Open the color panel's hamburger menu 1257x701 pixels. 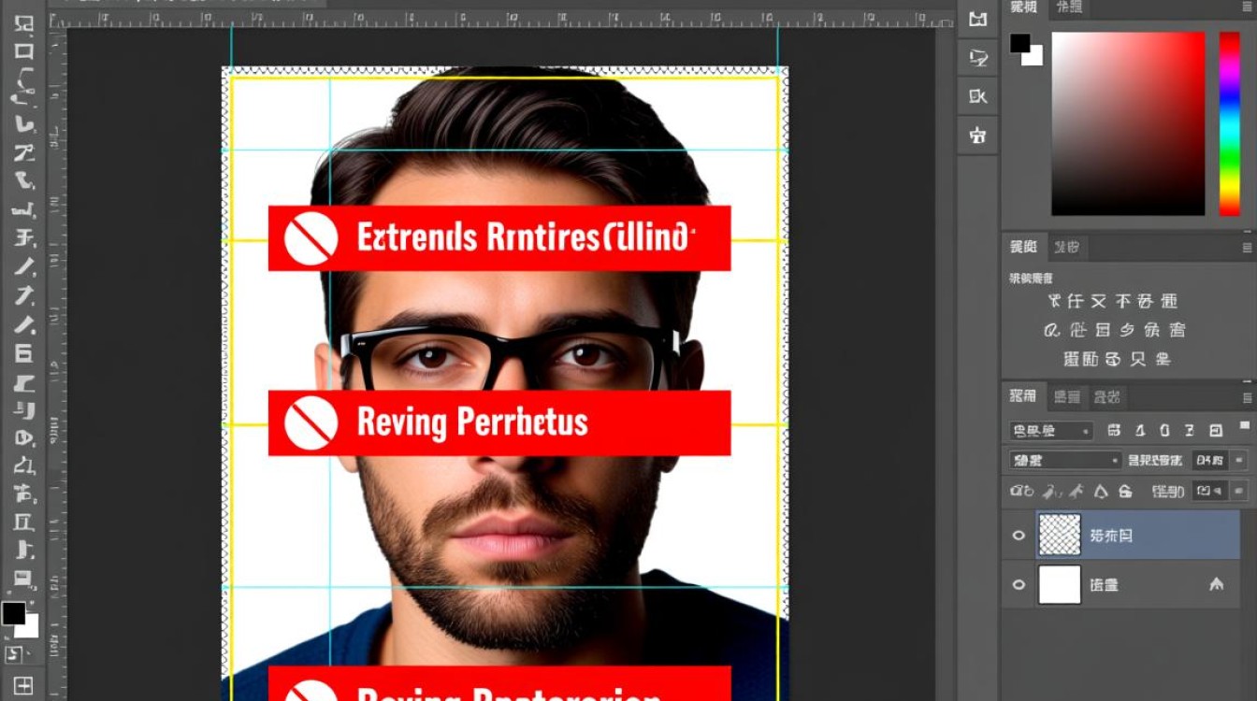[x=1246, y=8]
